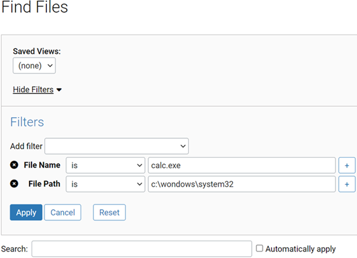Viewport: 357px width, 258px height.
Task: Change the File Name operator dropdown
Action: 105,165
